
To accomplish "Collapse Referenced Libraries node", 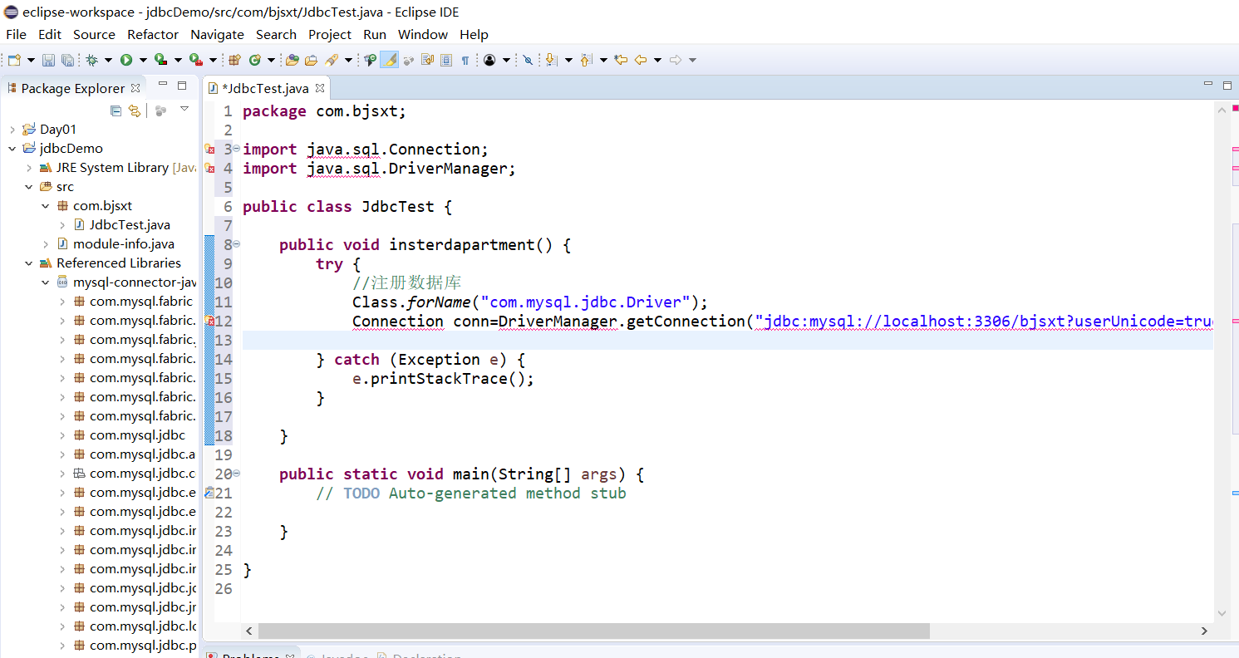I will click(29, 263).
